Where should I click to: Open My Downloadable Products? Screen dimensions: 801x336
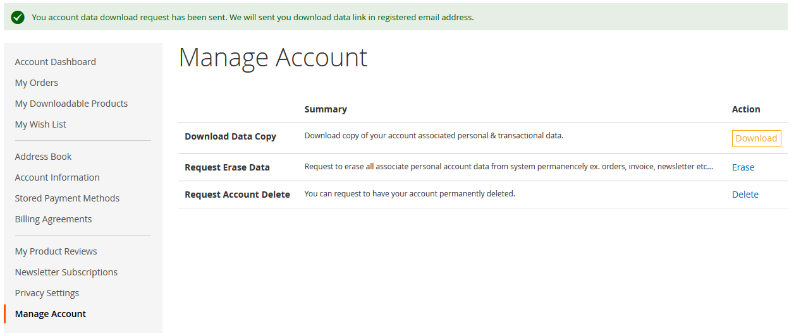(71, 104)
